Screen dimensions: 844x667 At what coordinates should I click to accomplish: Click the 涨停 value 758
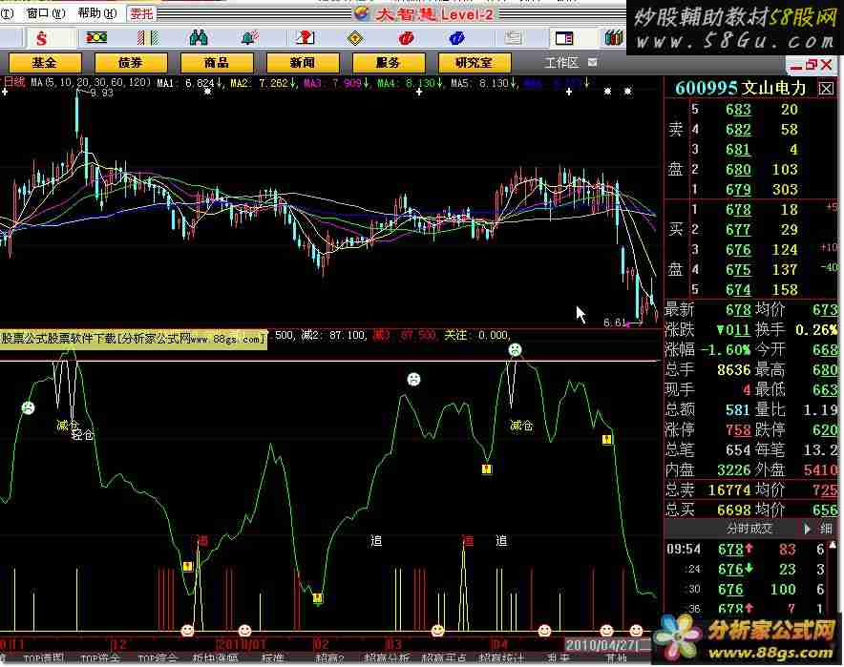(x=738, y=430)
